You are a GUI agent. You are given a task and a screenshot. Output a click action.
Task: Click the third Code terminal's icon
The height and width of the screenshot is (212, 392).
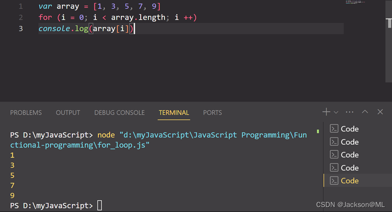[x=334, y=155]
